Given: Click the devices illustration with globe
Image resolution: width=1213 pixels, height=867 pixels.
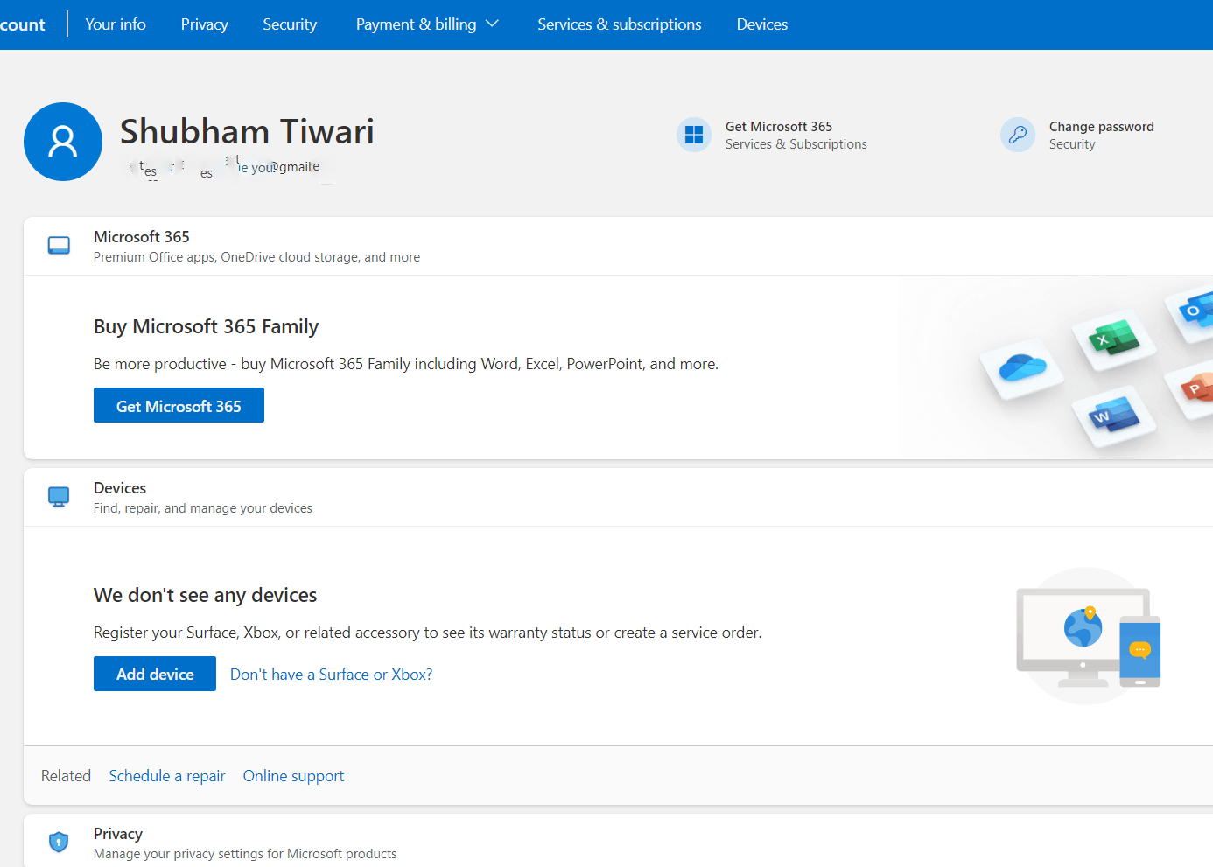Looking at the screenshot, I should [1088, 636].
